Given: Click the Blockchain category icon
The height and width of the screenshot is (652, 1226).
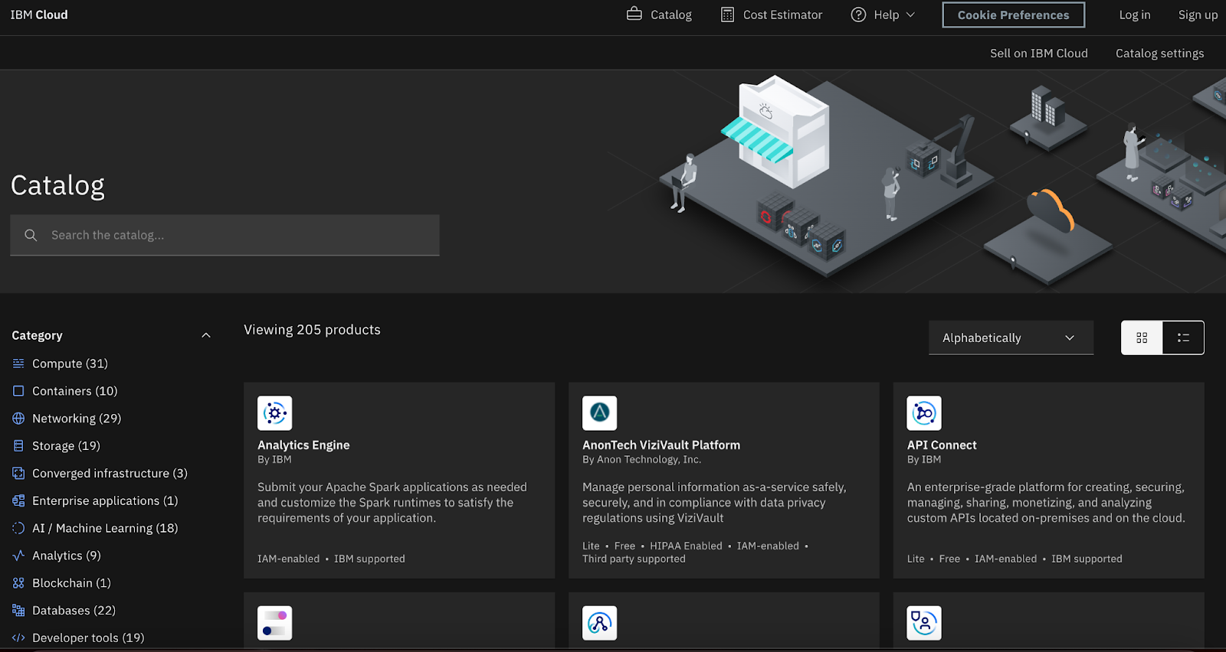Looking at the screenshot, I should [x=18, y=583].
